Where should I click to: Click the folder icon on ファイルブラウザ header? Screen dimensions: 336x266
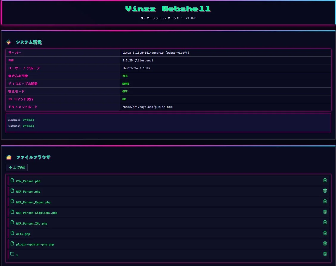pos(8,157)
